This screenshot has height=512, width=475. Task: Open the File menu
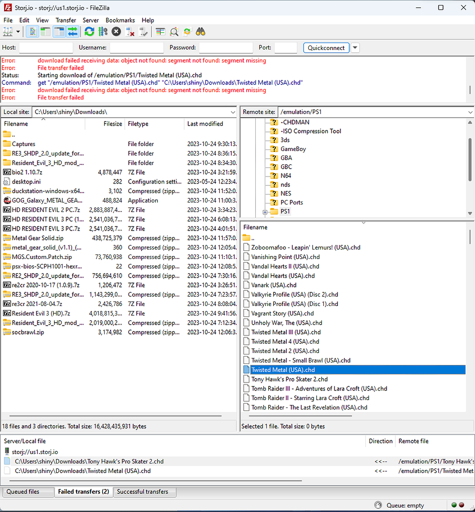(x=8, y=20)
